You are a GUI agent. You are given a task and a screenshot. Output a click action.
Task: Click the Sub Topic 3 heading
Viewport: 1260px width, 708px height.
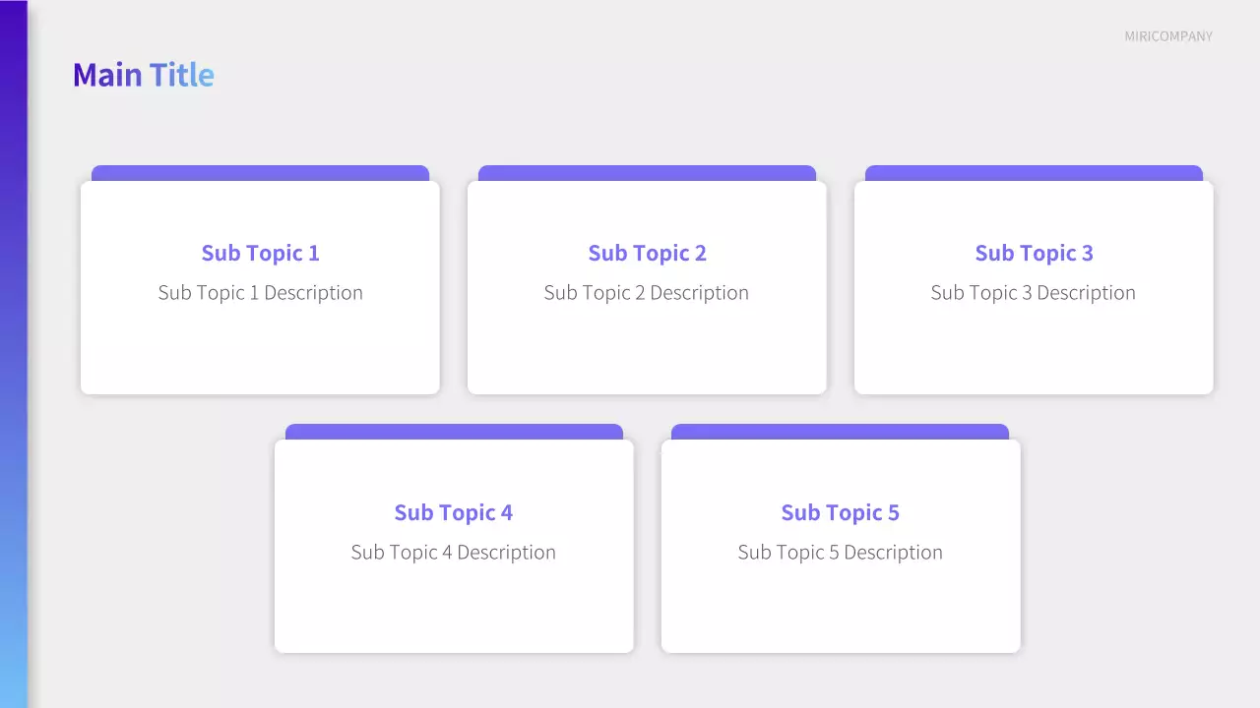(1034, 253)
